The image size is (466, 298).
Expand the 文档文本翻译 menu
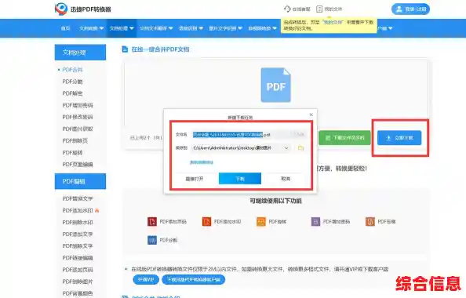pyautogui.click(x=156, y=28)
